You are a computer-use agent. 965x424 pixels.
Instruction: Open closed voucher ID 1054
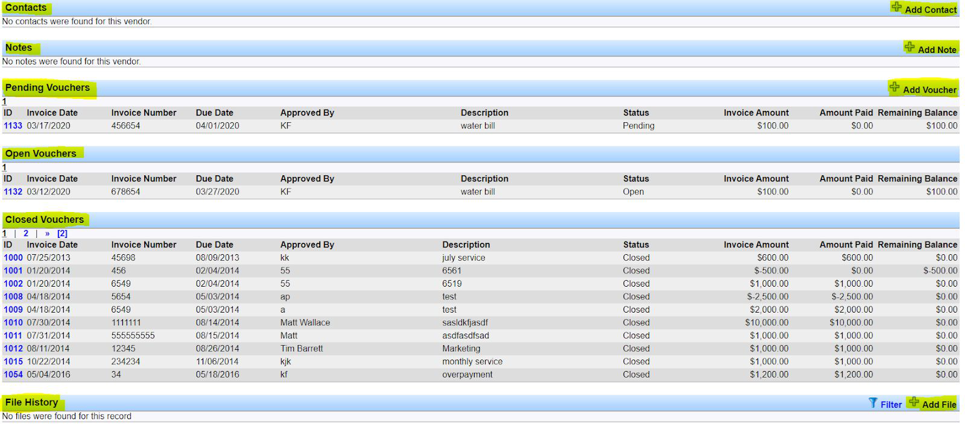pos(13,375)
